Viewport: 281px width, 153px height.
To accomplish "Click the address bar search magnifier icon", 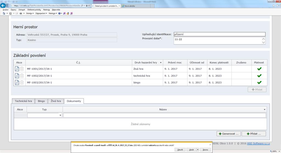I will [82, 6].
